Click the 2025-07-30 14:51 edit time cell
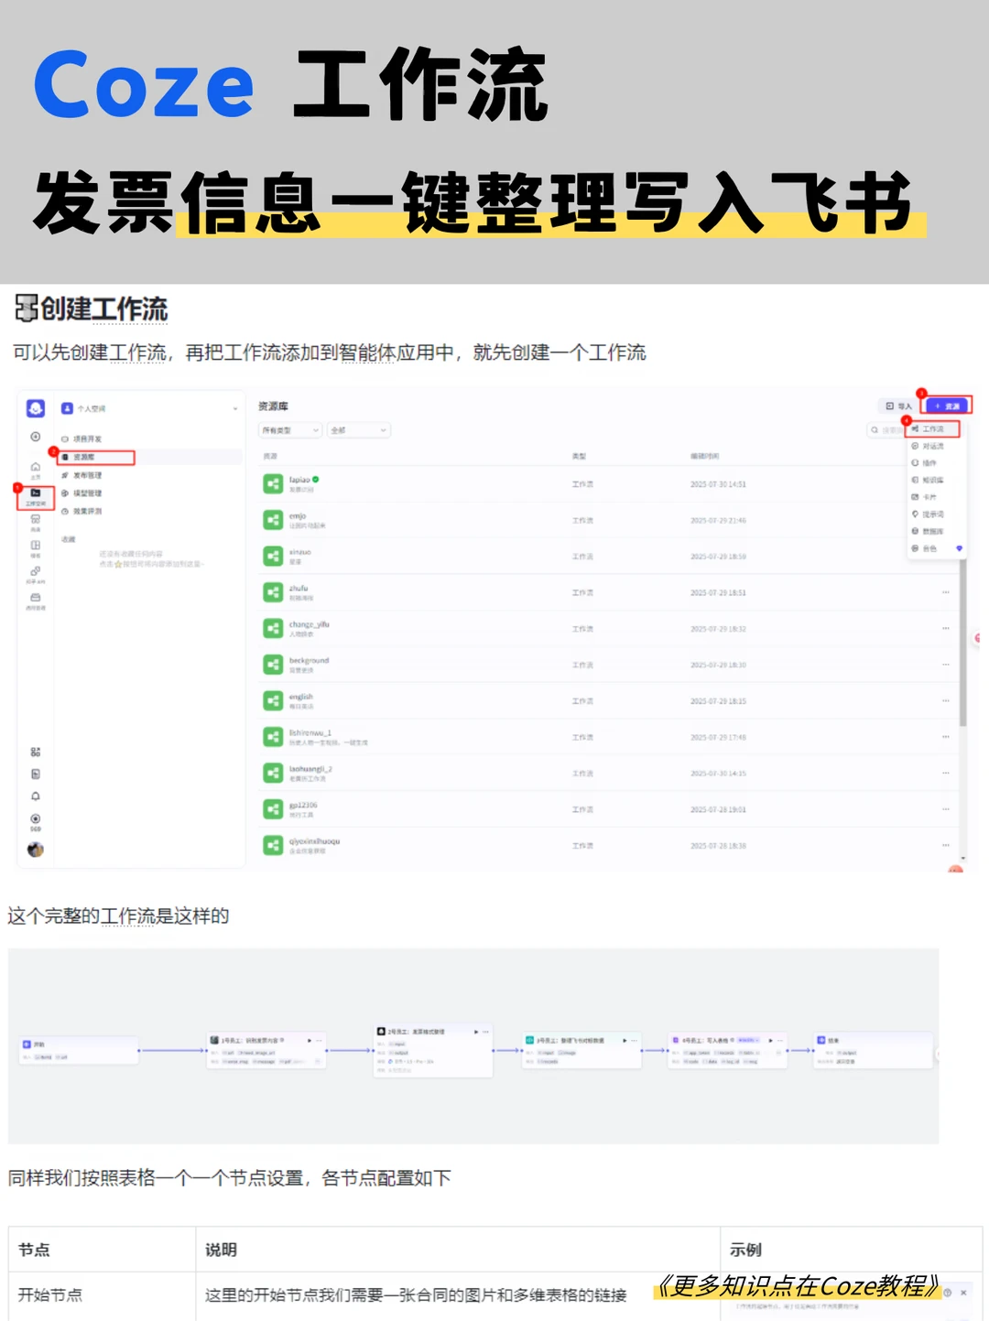The height and width of the screenshot is (1321, 989). (718, 483)
